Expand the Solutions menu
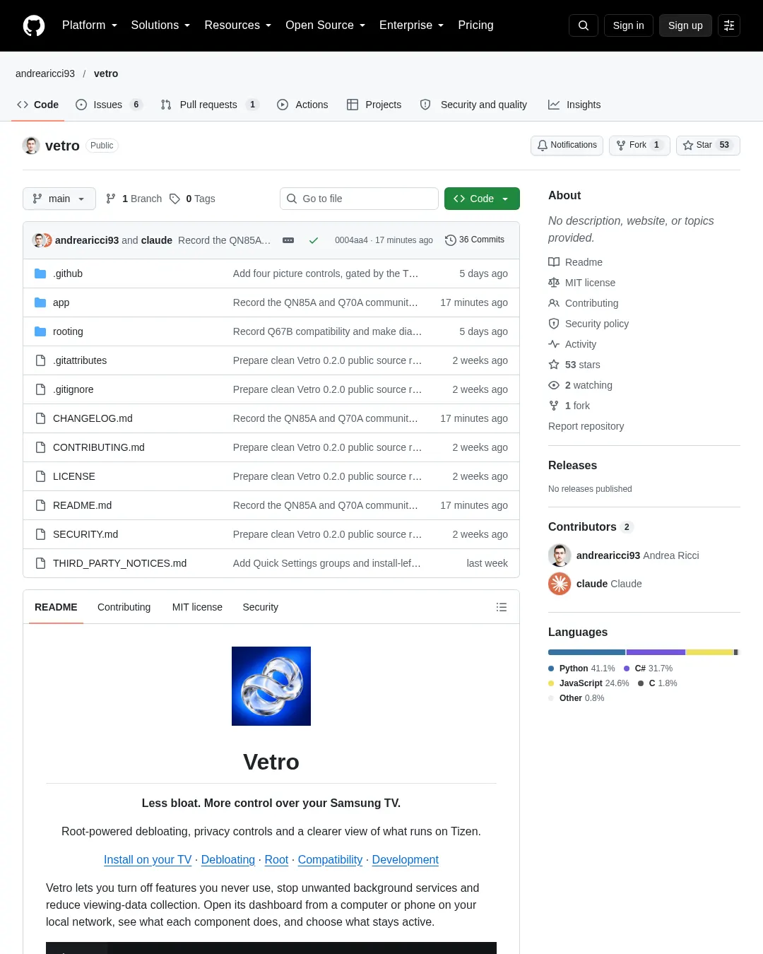 coord(160,25)
